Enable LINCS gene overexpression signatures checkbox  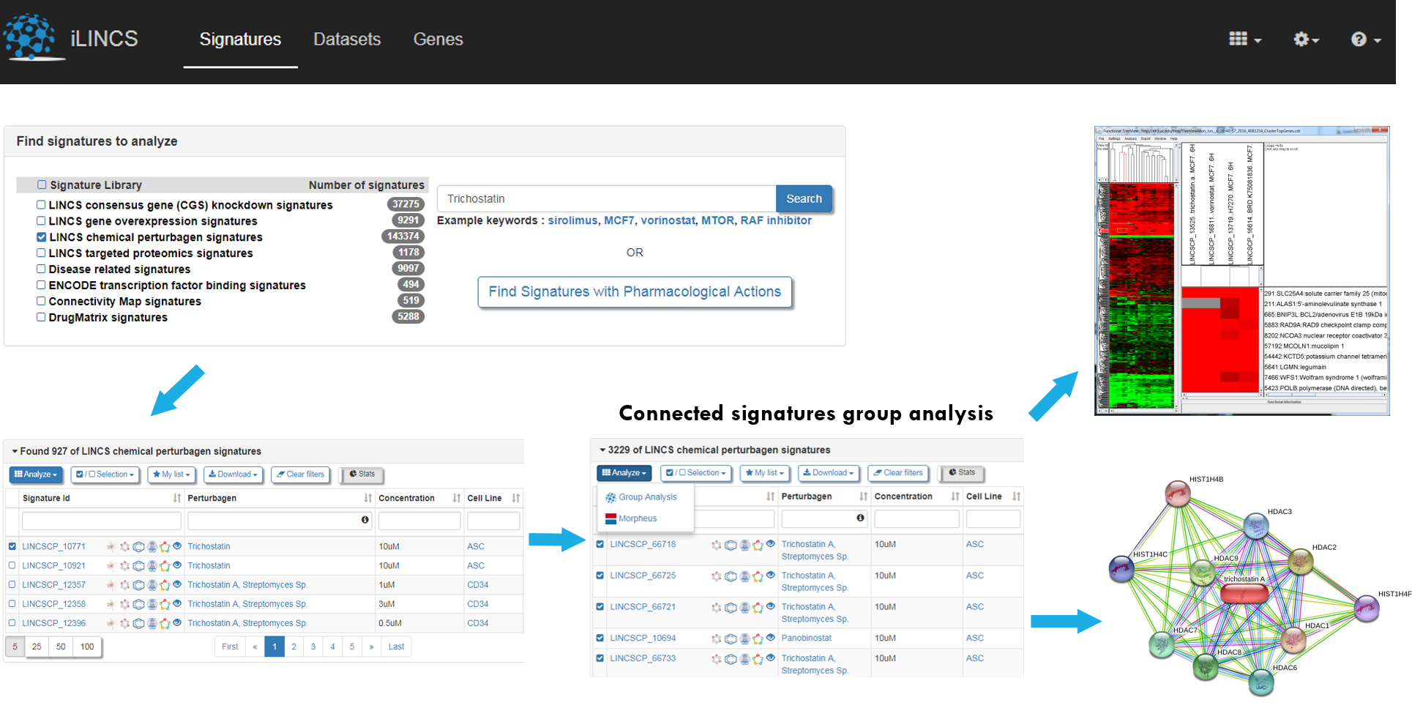coord(42,221)
